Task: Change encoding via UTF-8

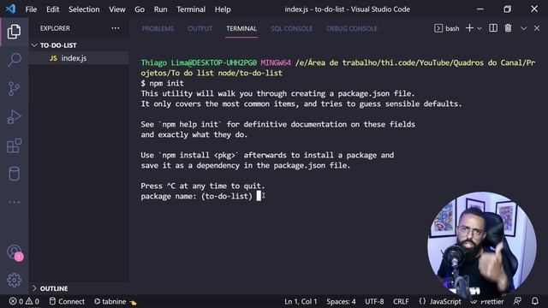Action: pyautogui.click(x=374, y=301)
